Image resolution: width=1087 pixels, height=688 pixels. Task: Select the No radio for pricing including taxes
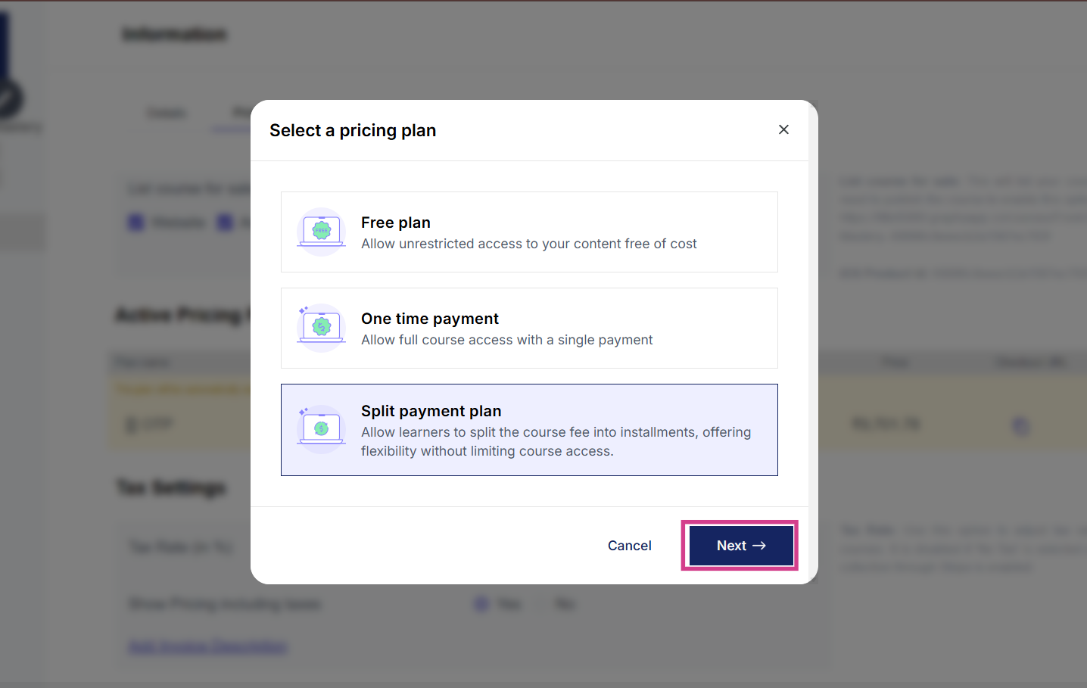pyautogui.click(x=541, y=604)
